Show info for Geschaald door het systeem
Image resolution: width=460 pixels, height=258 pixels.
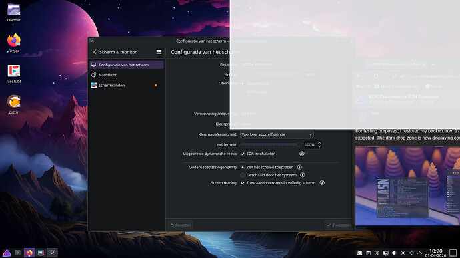[x=303, y=175]
